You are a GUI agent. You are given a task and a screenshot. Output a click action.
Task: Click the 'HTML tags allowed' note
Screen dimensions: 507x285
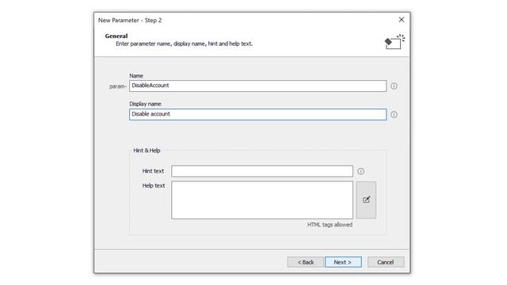(x=330, y=225)
